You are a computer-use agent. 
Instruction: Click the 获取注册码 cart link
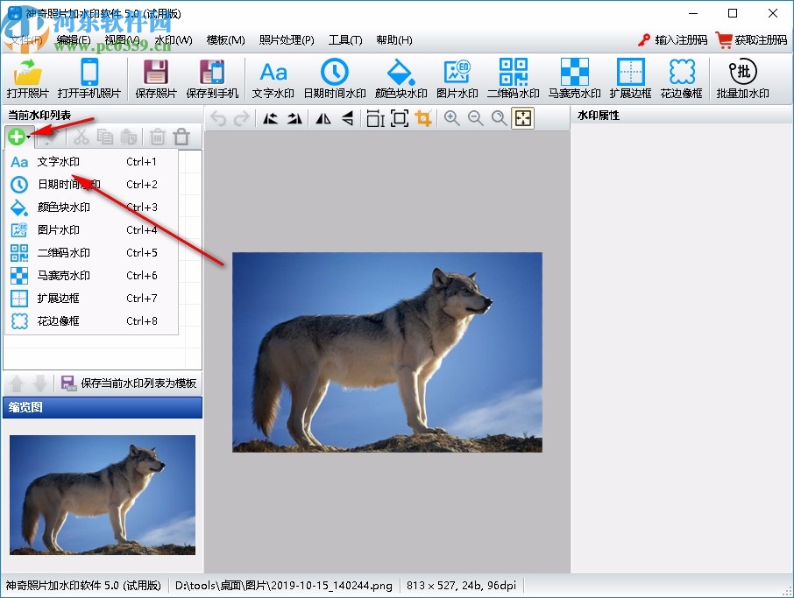(x=751, y=40)
